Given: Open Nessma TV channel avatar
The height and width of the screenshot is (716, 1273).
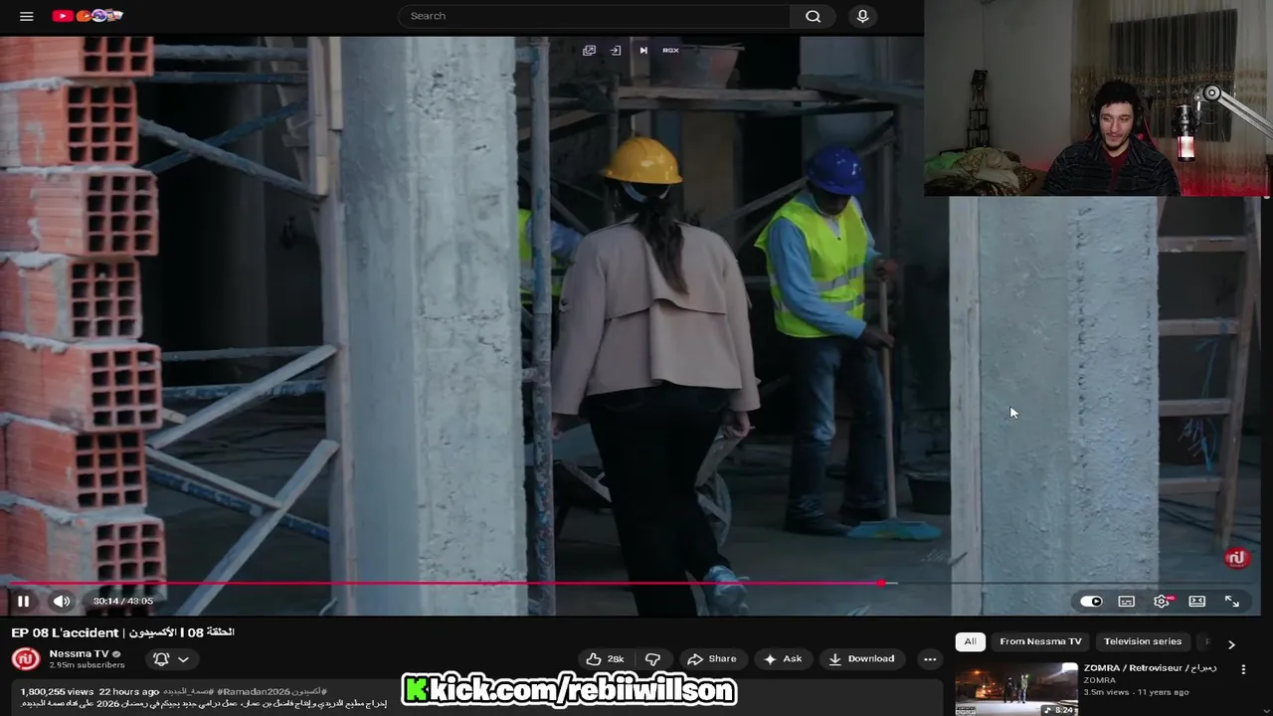Looking at the screenshot, I should [x=25, y=658].
